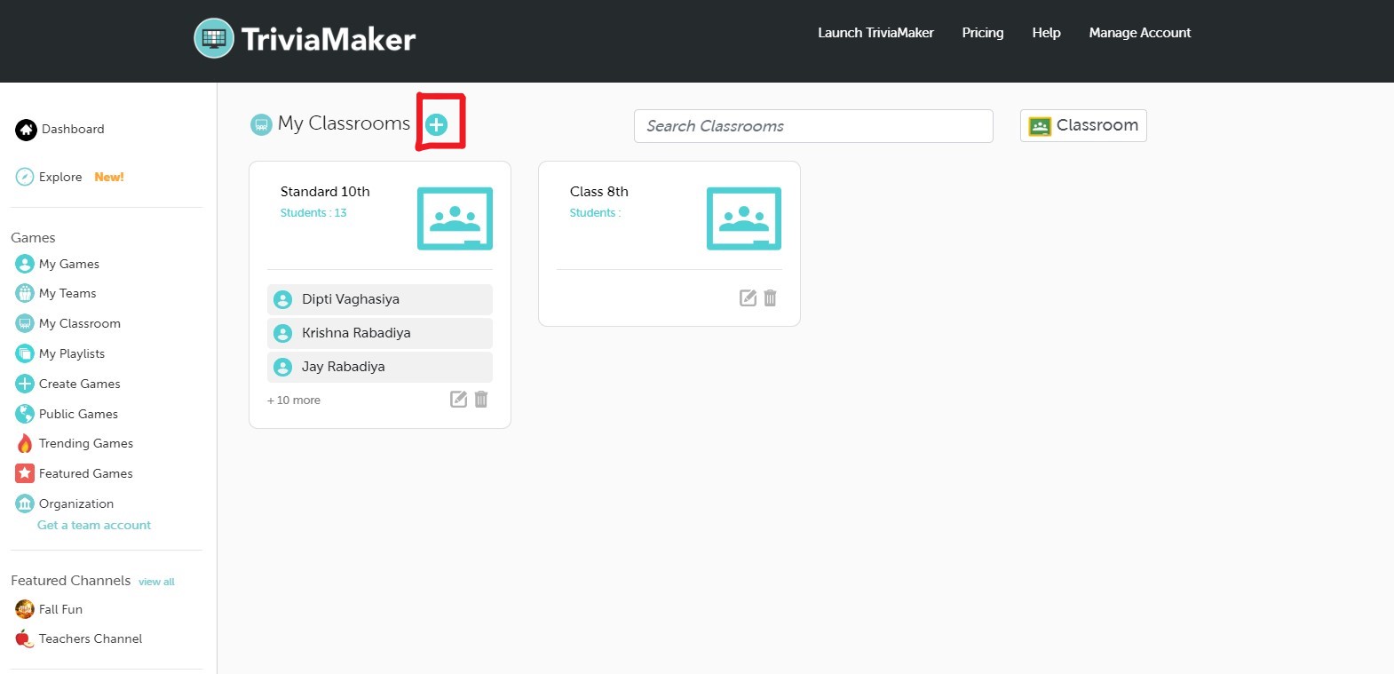
Task: Click view all Featured Channels link
Action: [156, 583]
